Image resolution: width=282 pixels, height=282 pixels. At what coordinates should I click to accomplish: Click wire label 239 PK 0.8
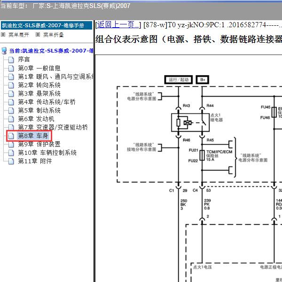[207, 204]
